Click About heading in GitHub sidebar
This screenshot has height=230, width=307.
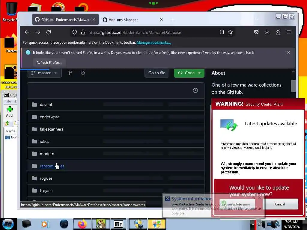(x=218, y=73)
